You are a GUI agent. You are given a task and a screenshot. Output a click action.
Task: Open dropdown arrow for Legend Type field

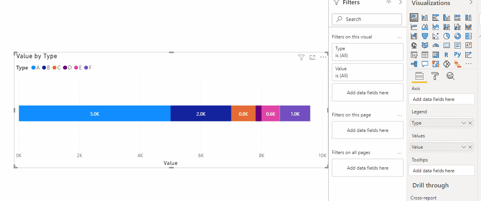click(x=463, y=123)
